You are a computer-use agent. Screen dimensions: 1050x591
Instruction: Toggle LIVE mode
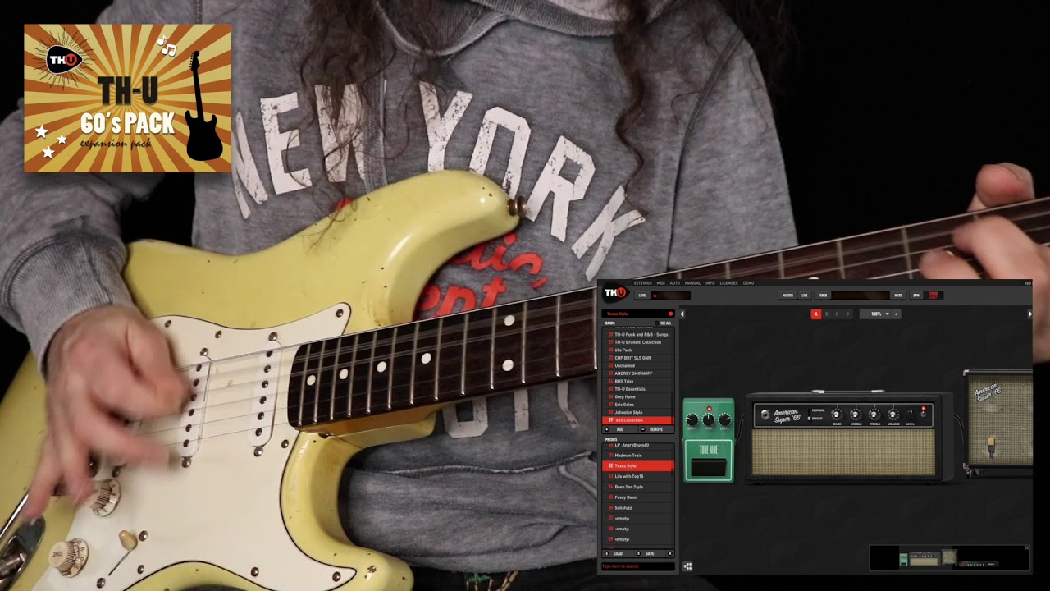805,295
